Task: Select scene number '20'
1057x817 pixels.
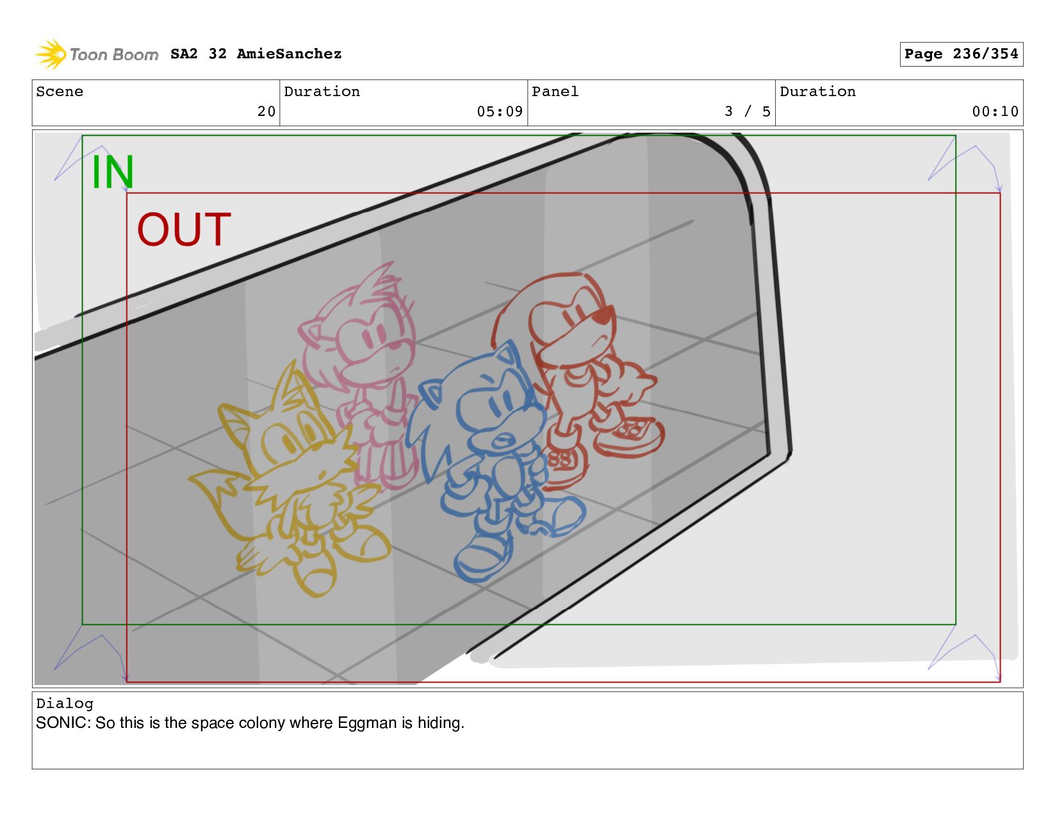Action: coord(266,111)
